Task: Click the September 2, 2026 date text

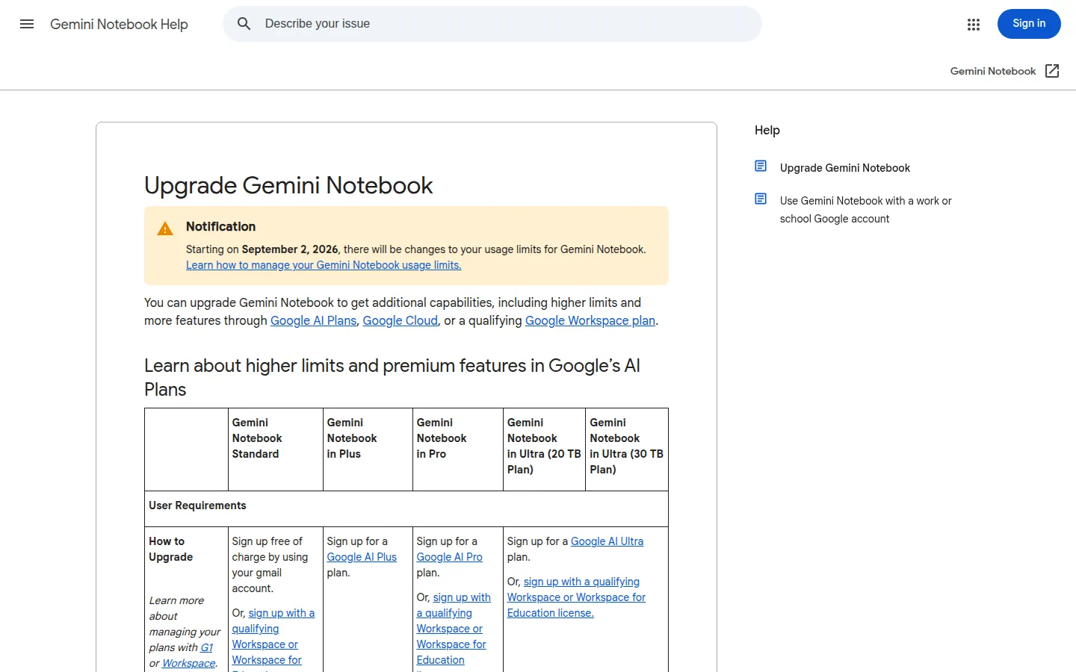Action: coord(290,249)
